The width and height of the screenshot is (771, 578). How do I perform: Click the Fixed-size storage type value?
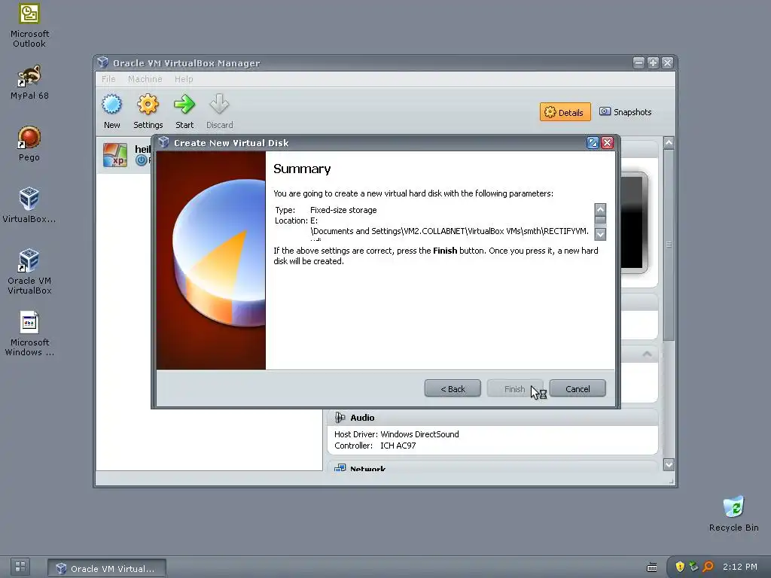pyautogui.click(x=343, y=210)
